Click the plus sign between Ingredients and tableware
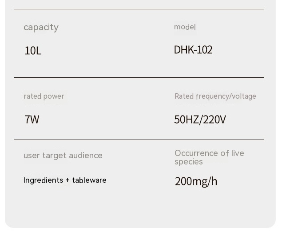The height and width of the screenshot is (236, 286). pos(68,180)
